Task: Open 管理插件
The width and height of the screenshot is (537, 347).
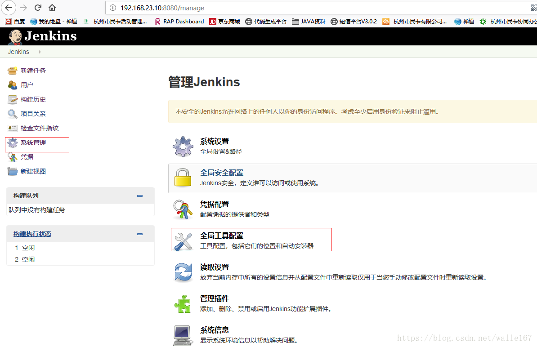Action: click(x=215, y=299)
